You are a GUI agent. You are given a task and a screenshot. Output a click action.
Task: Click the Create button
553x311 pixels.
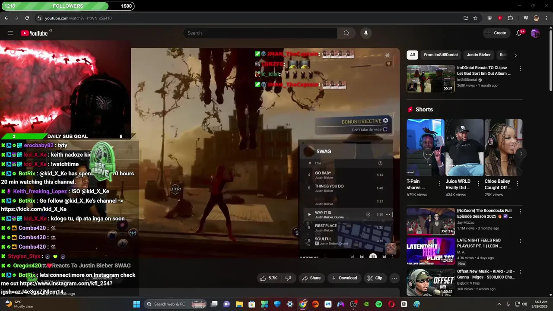point(496,33)
